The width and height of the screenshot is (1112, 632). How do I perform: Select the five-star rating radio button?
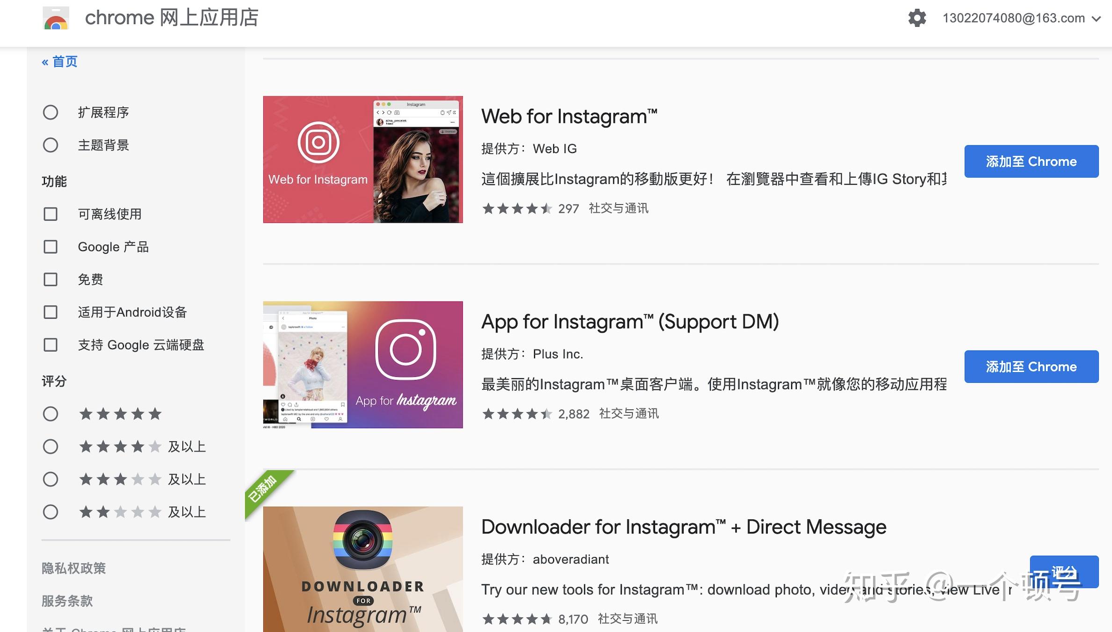(51, 414)
